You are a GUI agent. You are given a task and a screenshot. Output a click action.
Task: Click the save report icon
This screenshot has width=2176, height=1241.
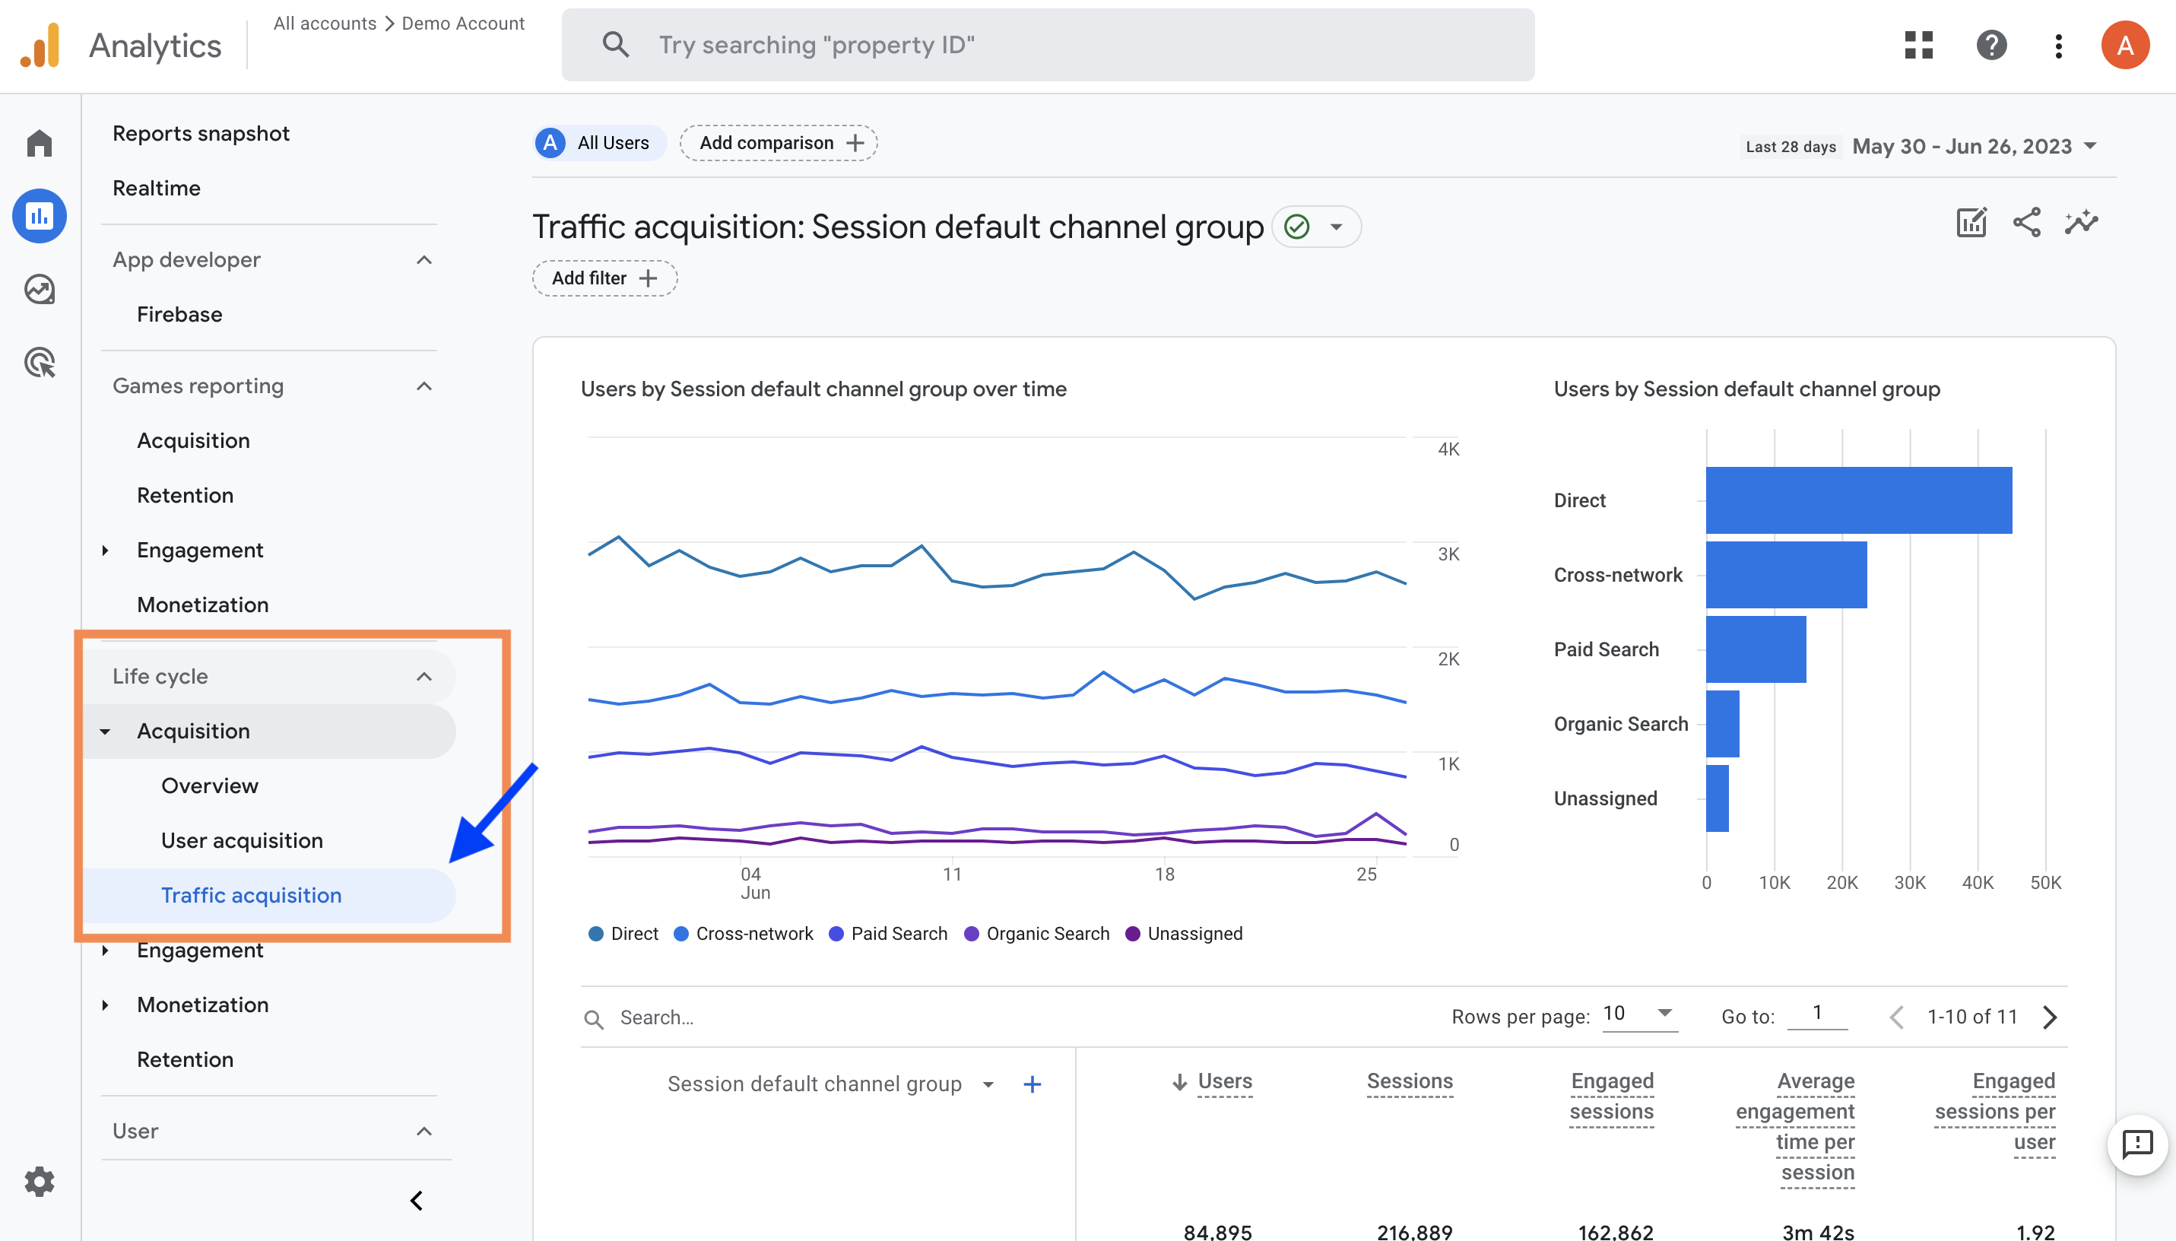1970,221
